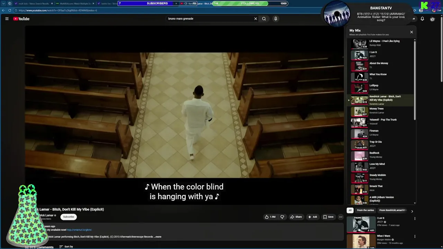Play Lollipop by Lil Wayne

click(x=382, y=87)
